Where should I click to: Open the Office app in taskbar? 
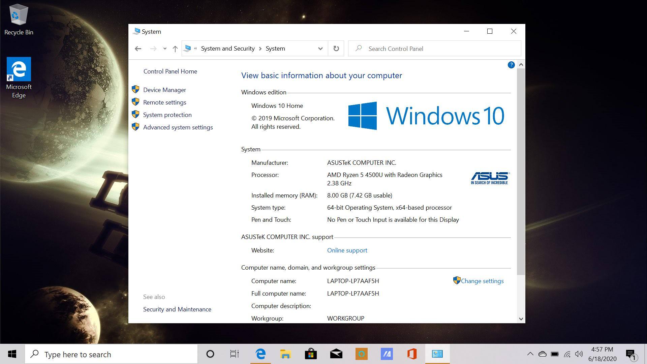pos(412,354)
